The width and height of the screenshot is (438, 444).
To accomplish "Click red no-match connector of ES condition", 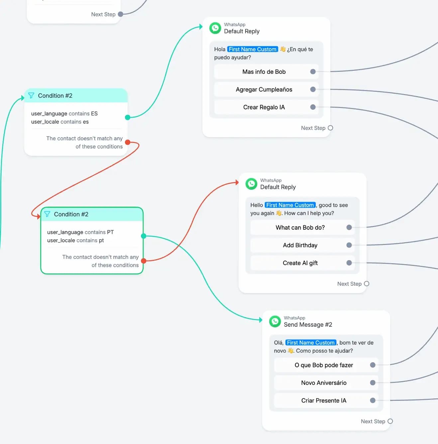I will 128,142.
